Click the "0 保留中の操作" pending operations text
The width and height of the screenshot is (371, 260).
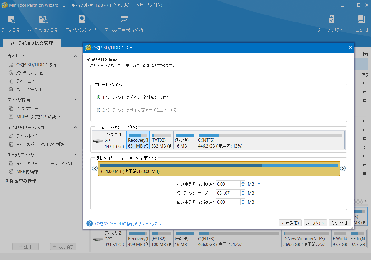coord(21,181)
